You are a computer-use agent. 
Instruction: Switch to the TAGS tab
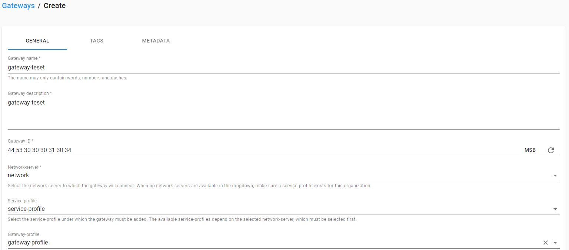pos(97,41)
